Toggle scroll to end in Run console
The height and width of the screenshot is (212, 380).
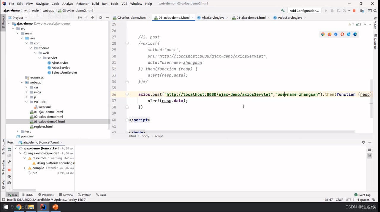pyautogui.click(x=370, y=156)
